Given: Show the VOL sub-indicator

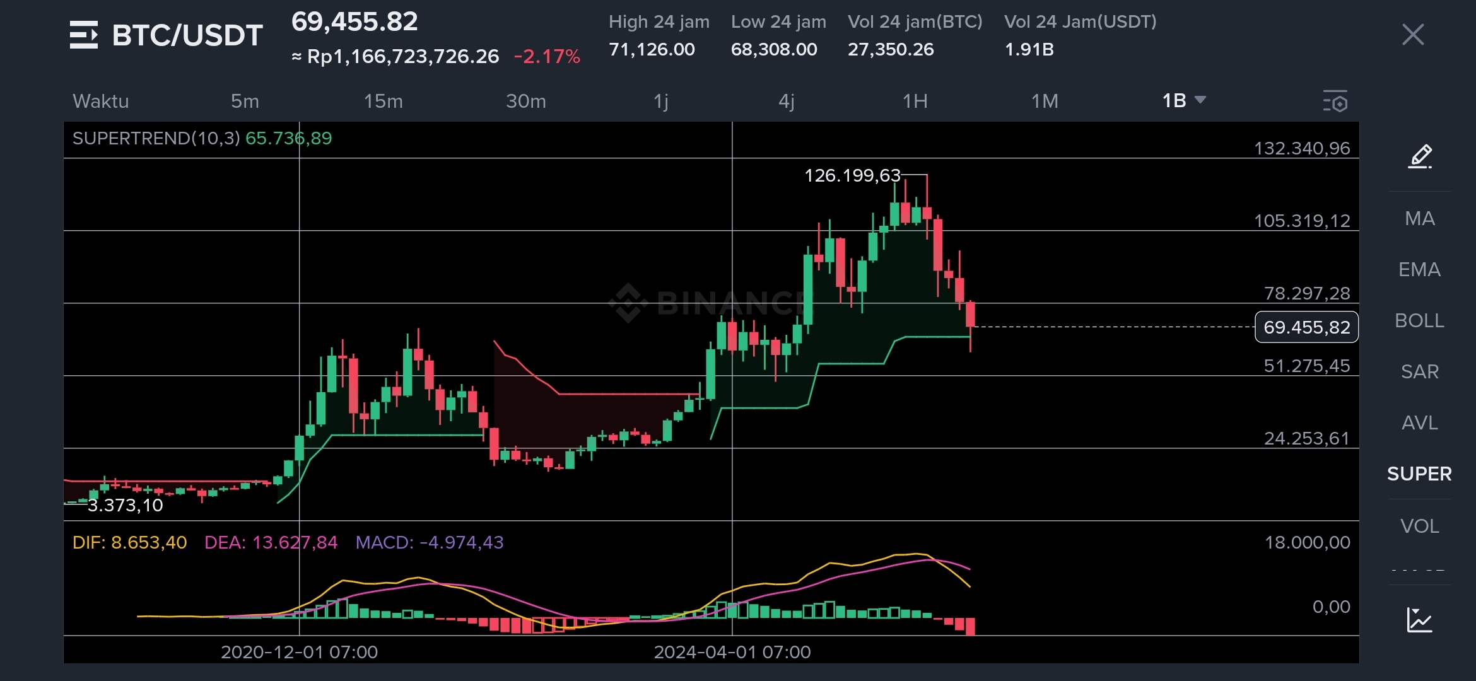Looking at the screenshot, I should [x=1419, y=526].
